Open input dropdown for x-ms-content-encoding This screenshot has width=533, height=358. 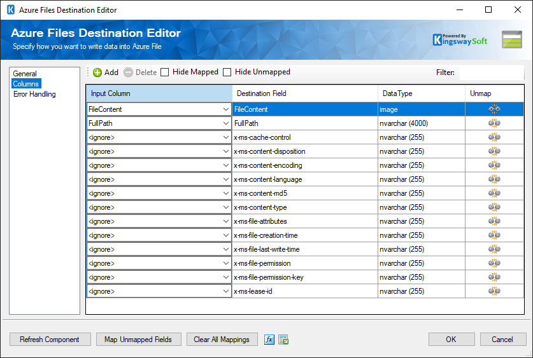coord(225,165)
